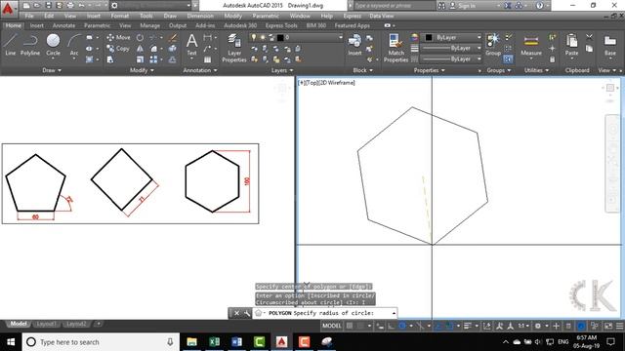625x351 pixels.
Task: Expand the Layers panel
Action: (282, 70)
